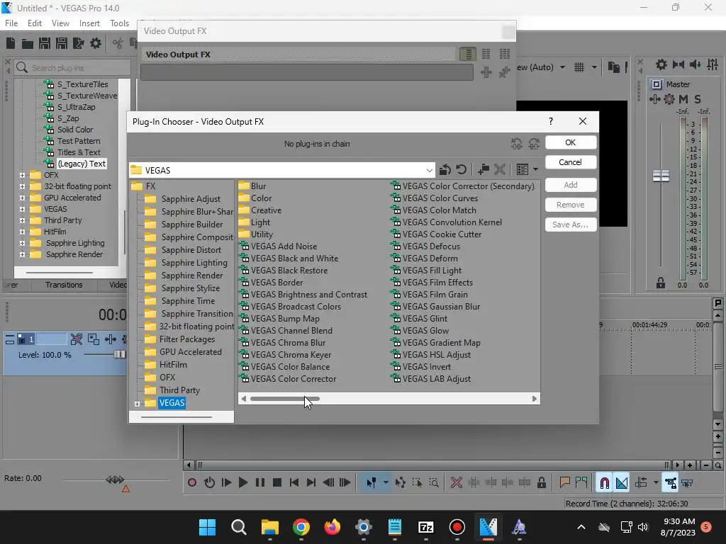This screenshot has width=726, height=544.
Task: Switch to the Transitions tab
Action: tap(64, 285)
